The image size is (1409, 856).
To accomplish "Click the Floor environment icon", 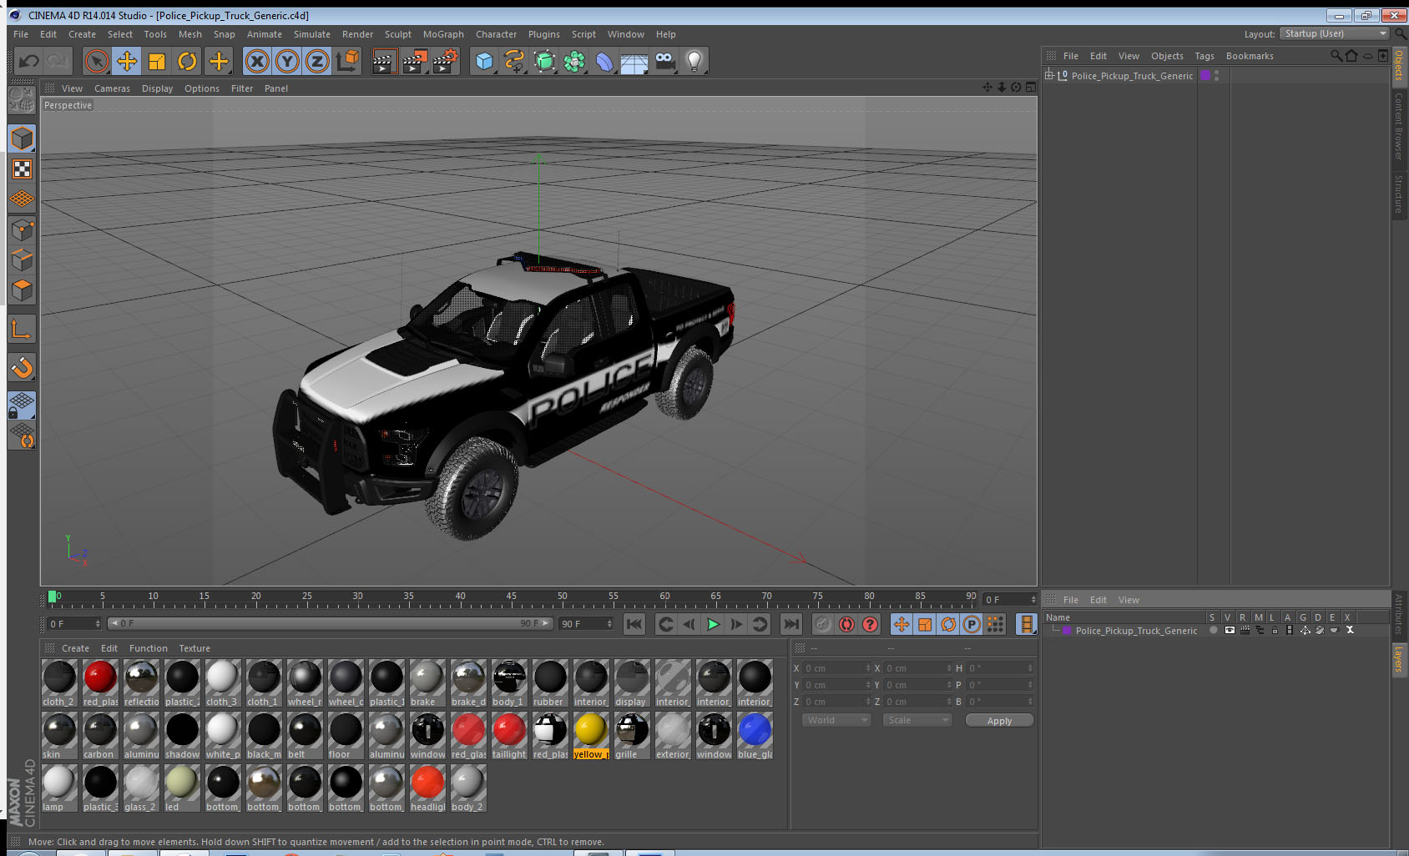I will (634, 61).
